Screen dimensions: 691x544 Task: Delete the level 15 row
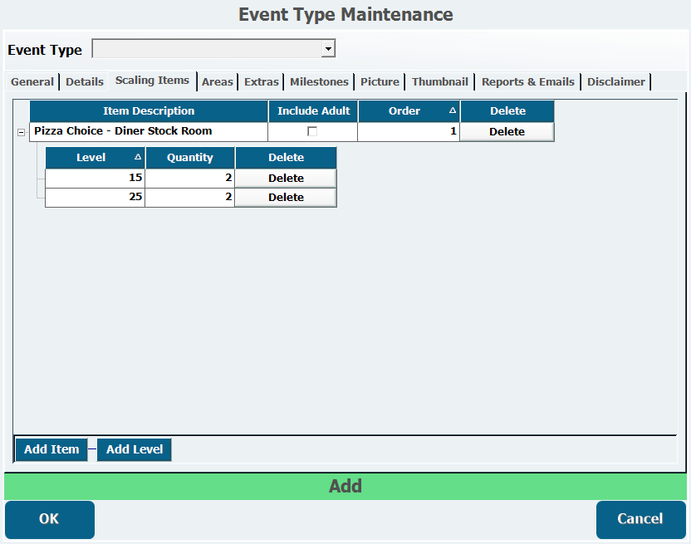[x=286, y=178]
